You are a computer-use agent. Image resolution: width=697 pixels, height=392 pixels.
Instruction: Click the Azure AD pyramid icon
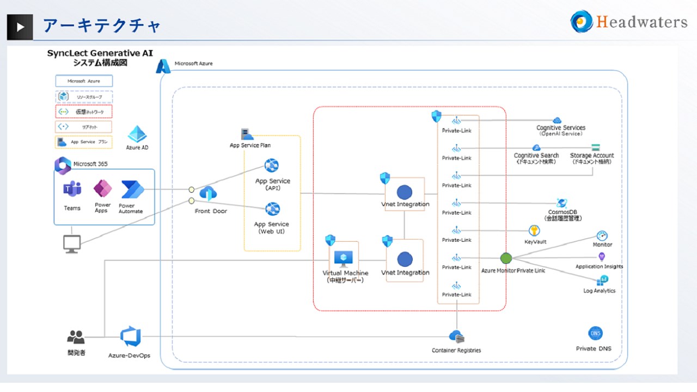137,134
